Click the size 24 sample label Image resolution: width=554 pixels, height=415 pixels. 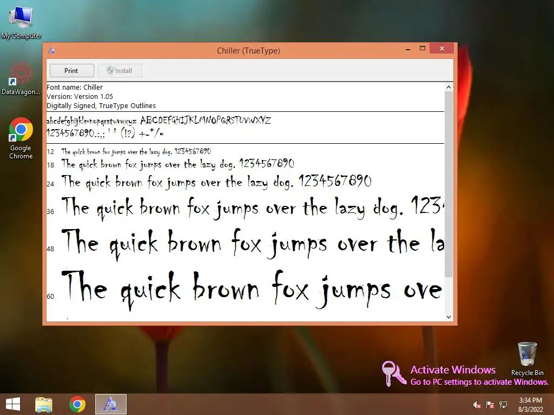pos(50,184)
